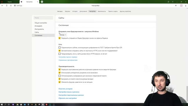Enable warning when a site has no HTTPS version

[59, 54]
